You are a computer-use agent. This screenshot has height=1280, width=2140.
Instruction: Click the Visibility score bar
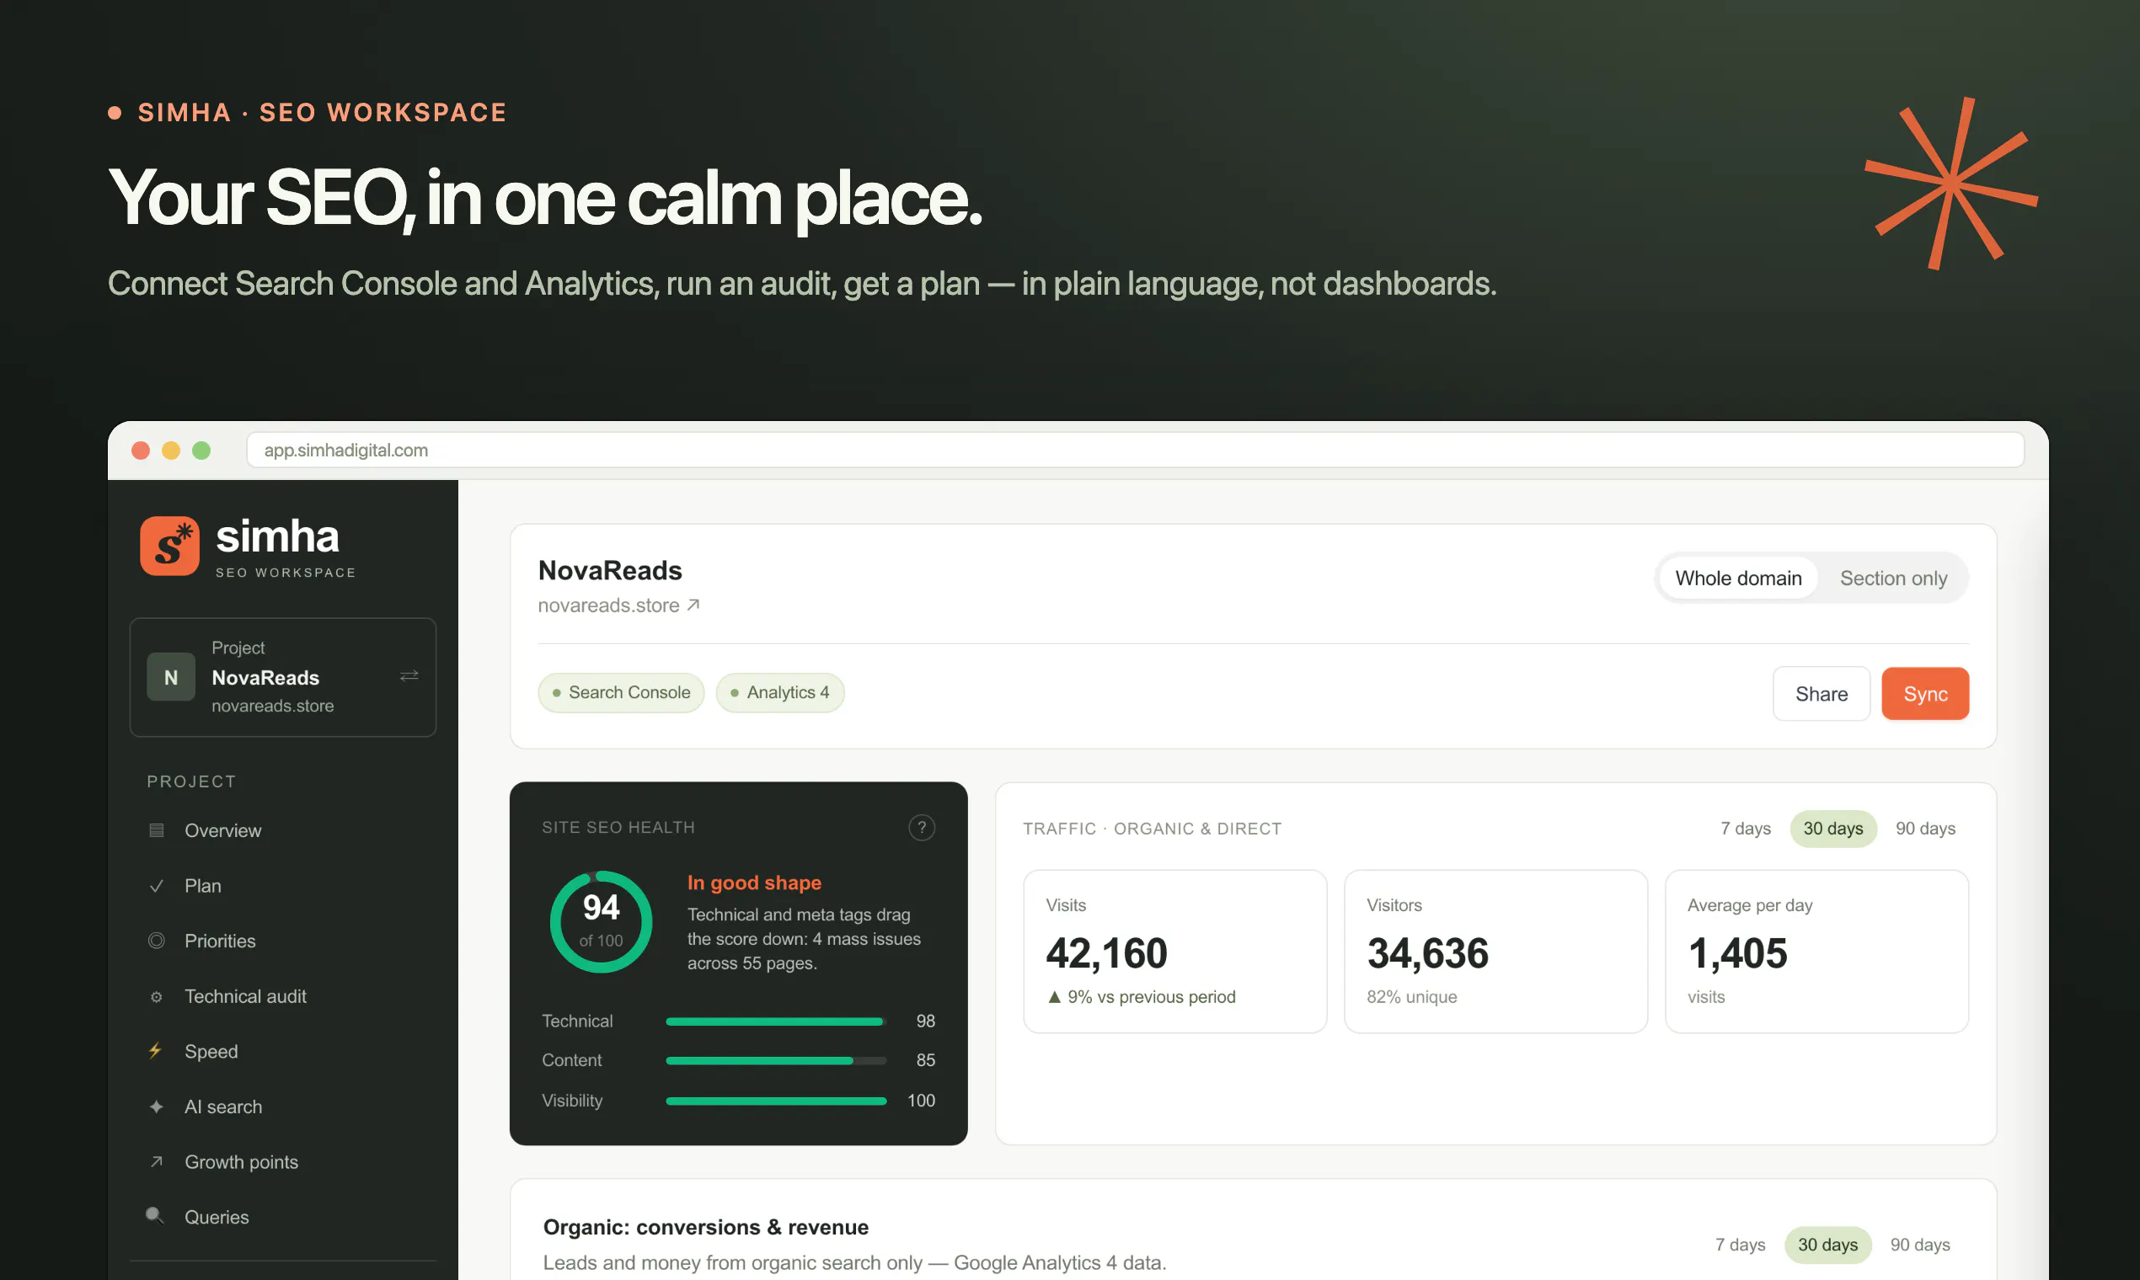click(776, 1101)
